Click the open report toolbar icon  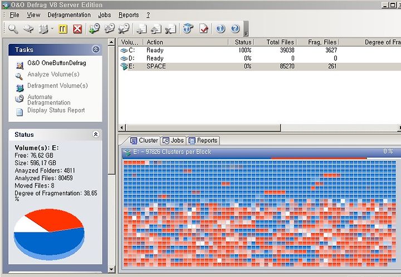click(156, 29)
